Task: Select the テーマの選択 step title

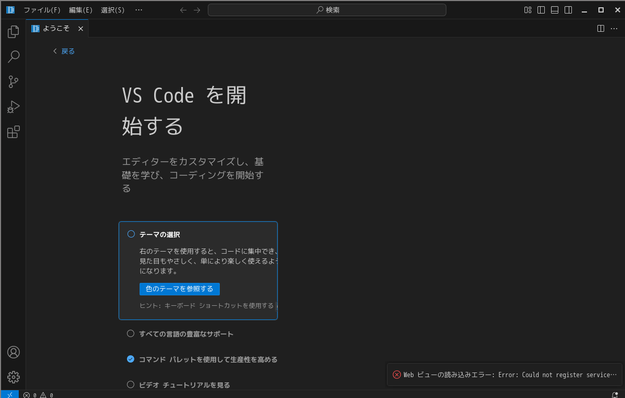Action: coord(160,234)
